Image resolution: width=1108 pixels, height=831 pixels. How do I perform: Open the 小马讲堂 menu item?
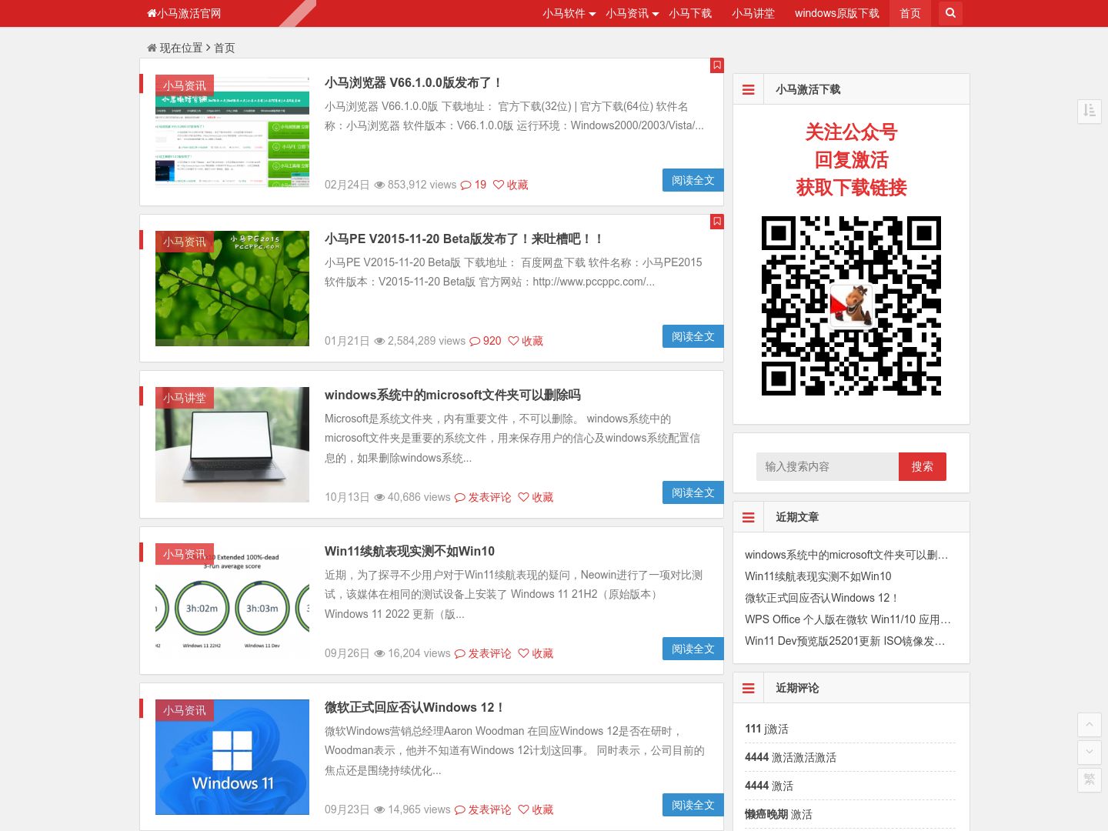(753, 13)
